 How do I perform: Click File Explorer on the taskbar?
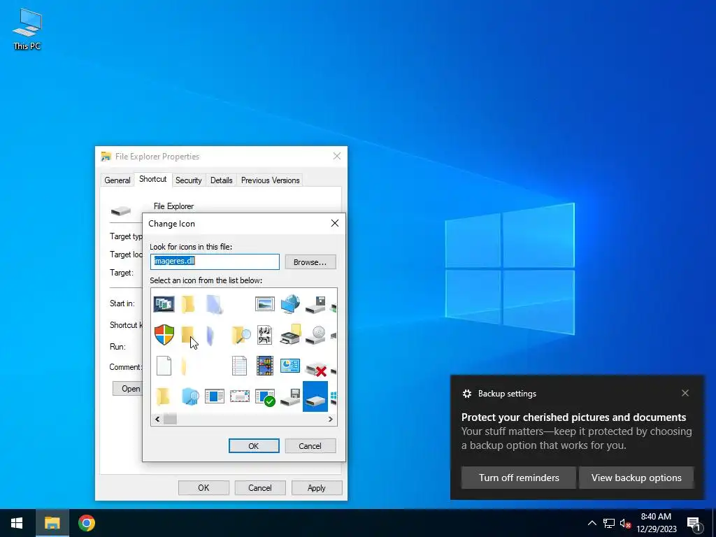(x=52, y=523)
